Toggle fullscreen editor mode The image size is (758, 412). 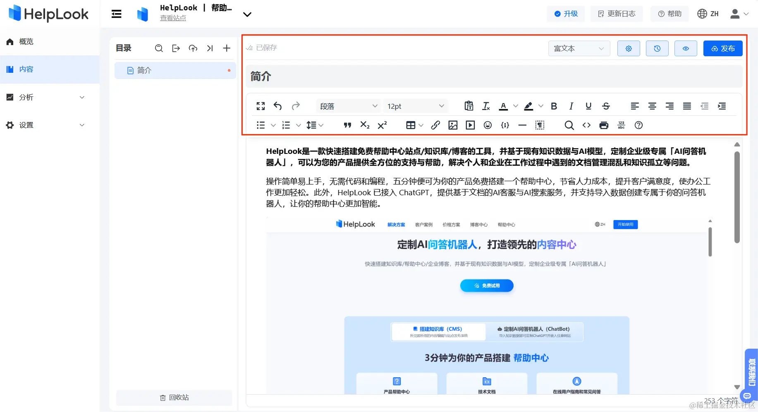261,106
